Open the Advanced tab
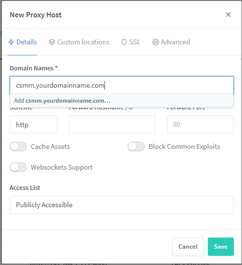The image size is (242, 265). tap(171, 42)
